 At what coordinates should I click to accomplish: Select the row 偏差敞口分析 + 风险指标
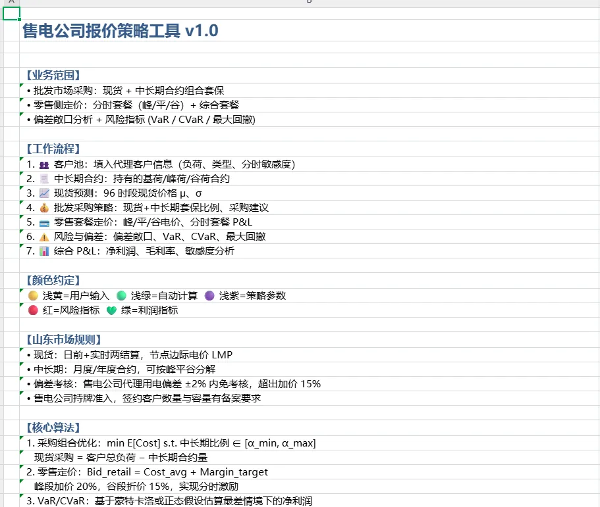309,119
